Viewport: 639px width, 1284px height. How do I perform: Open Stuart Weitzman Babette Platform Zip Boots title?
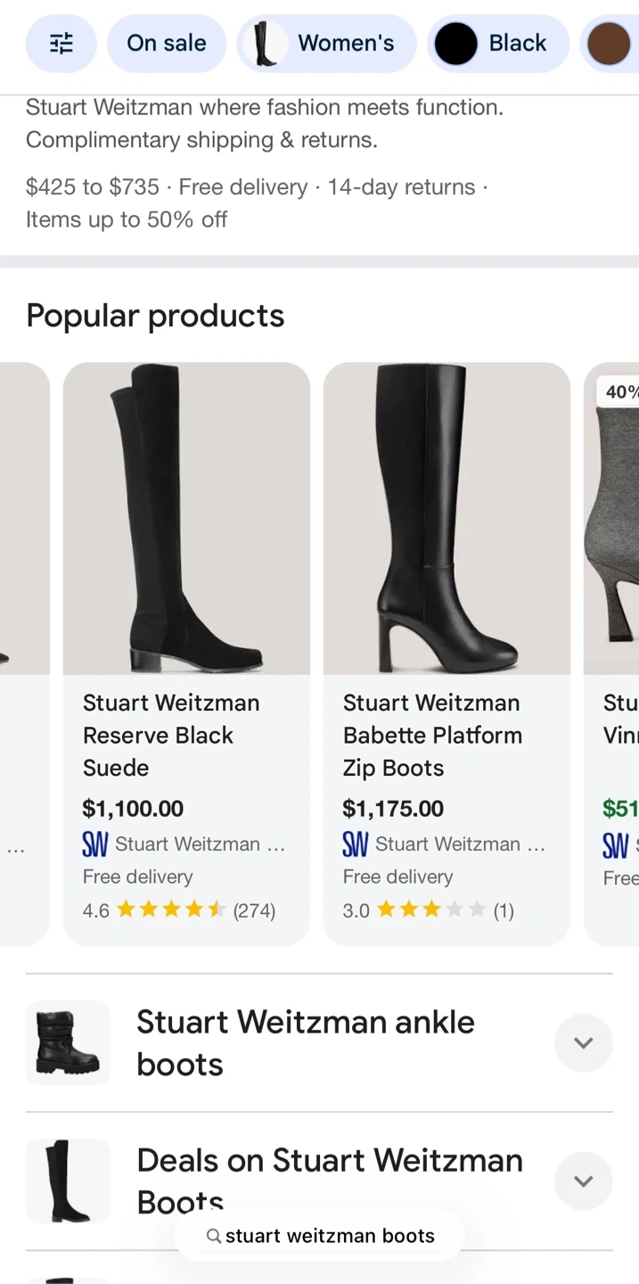tap(432, 735)
